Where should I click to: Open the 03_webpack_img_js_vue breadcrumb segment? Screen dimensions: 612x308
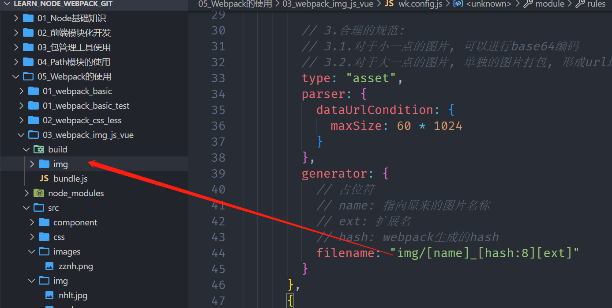(327, 4)
